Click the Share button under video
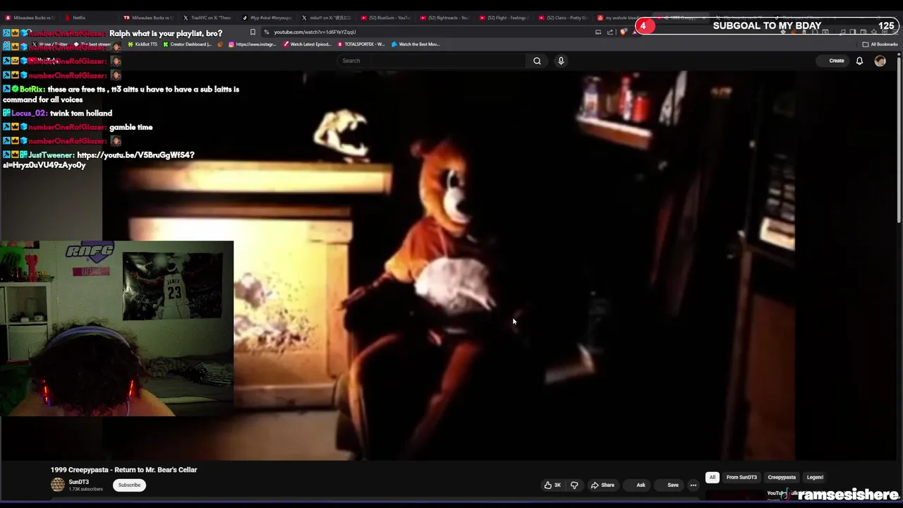This screenshot has height=508, width=903. pyautogui.click(x=602, y=485)
